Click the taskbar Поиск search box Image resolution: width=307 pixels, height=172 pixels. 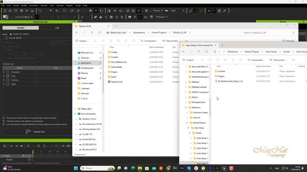point(97,168)
